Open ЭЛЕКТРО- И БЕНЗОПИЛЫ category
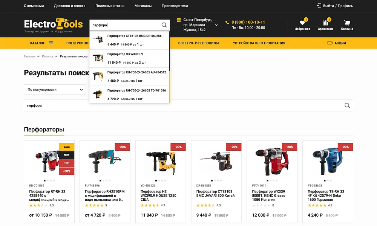 point(198,43)
